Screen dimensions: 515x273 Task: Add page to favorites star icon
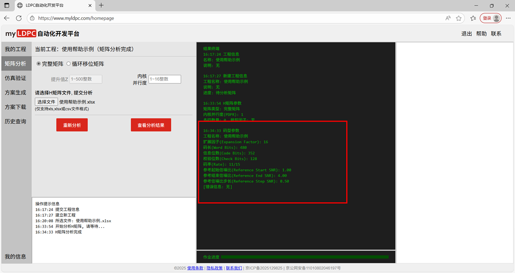tap(459, 18)
